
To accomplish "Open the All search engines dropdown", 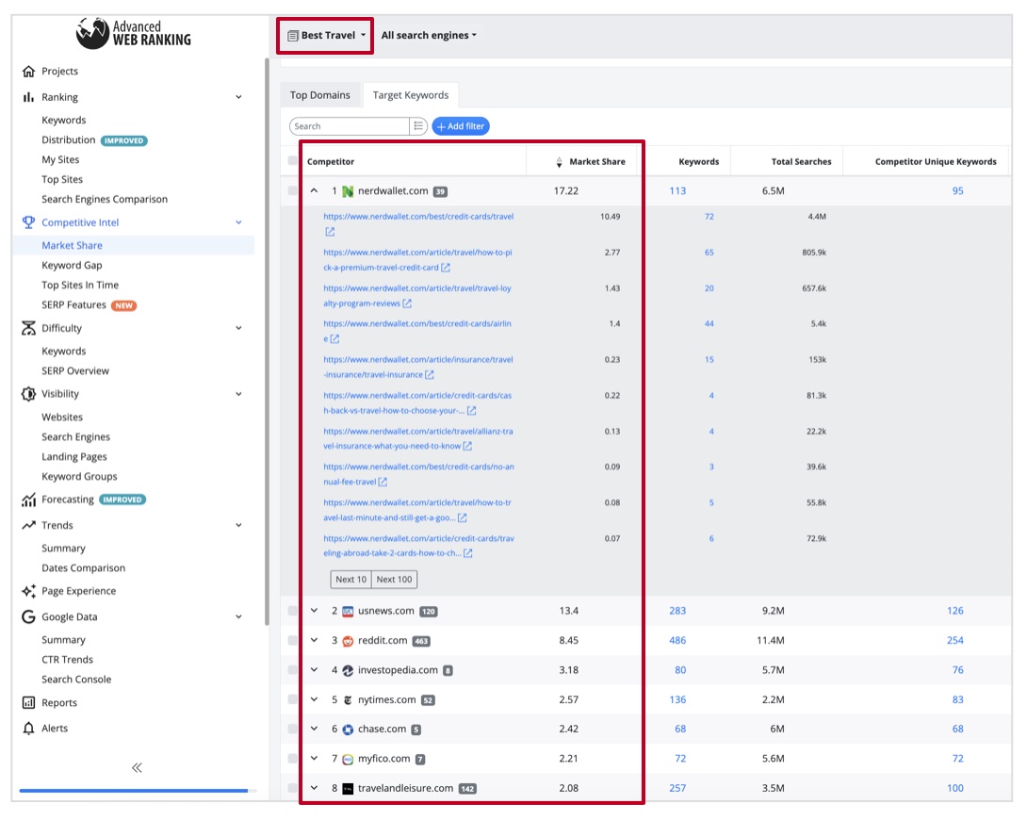I will [429, 36].
